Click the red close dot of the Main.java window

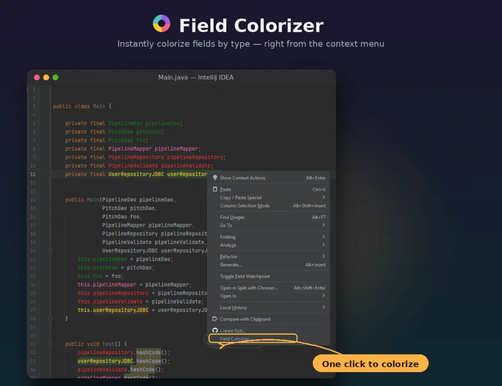37,77
